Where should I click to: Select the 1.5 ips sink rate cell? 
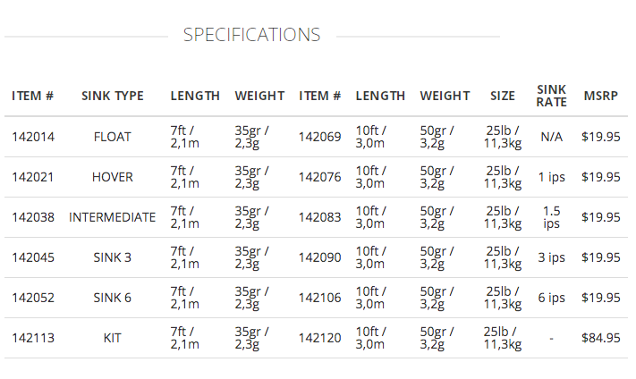[x=551, y=217]
